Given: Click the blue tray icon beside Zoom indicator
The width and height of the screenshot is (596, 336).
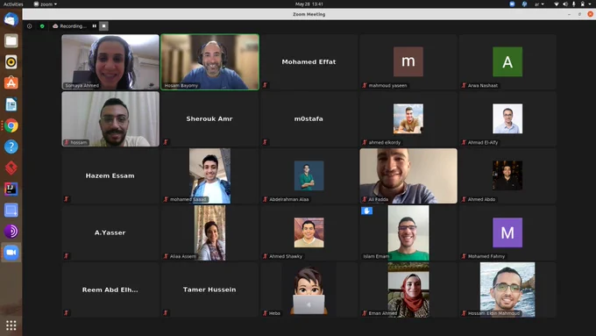Looking at the screenshot, I should click(524, 4).
